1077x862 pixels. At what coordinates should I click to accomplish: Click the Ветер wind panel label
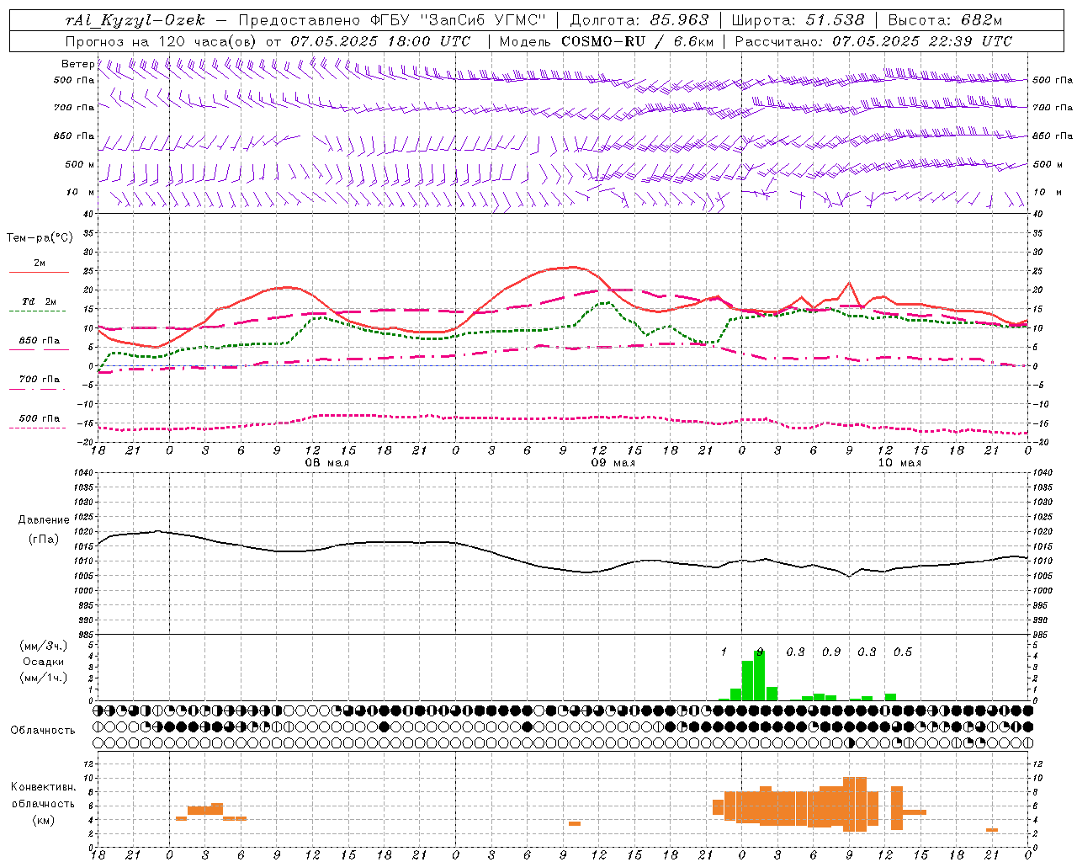pyautogui.click(x=77, y=64)
